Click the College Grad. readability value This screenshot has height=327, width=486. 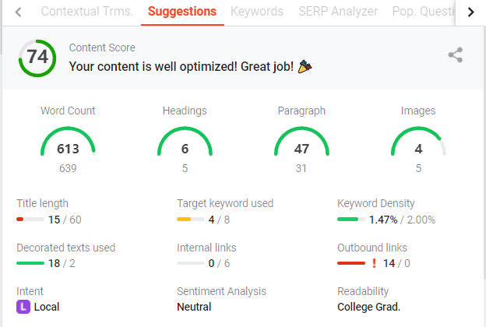tap(369, 307)
